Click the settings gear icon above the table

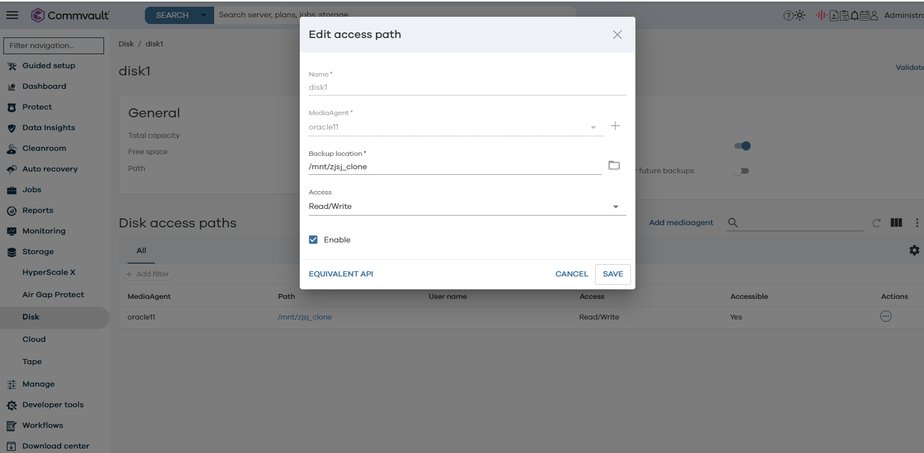point(914,250)
